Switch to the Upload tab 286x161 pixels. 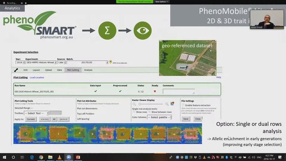[x=48, y=70]
